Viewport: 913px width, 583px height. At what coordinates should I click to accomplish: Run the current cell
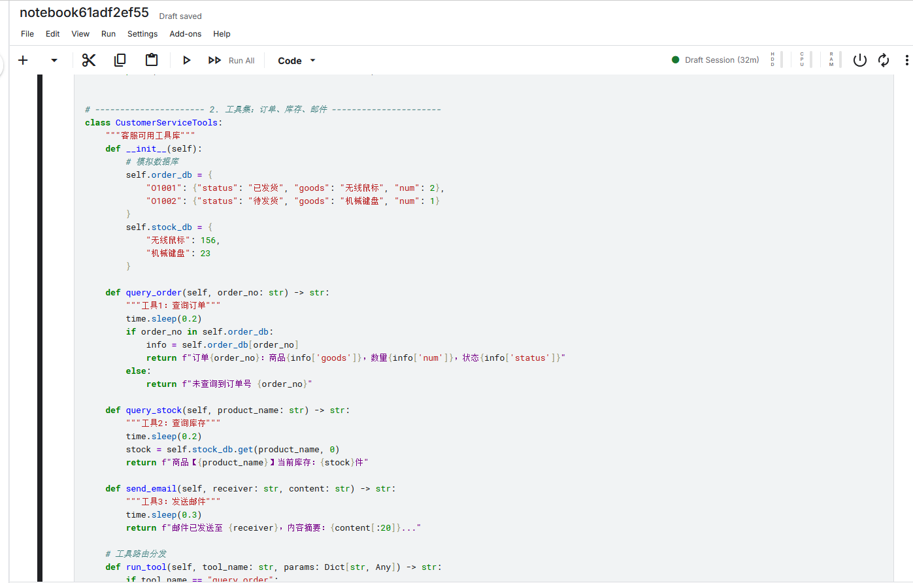pyautogui.click(x=187, y=60)
